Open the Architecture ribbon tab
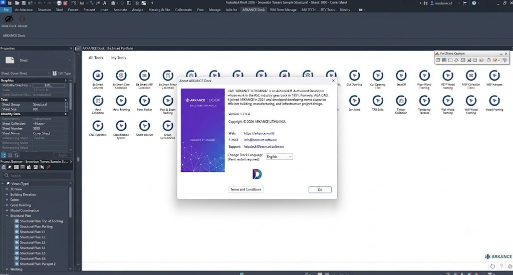Image resolution: width=513 pixels, height=275 pixels. (24, 10)
